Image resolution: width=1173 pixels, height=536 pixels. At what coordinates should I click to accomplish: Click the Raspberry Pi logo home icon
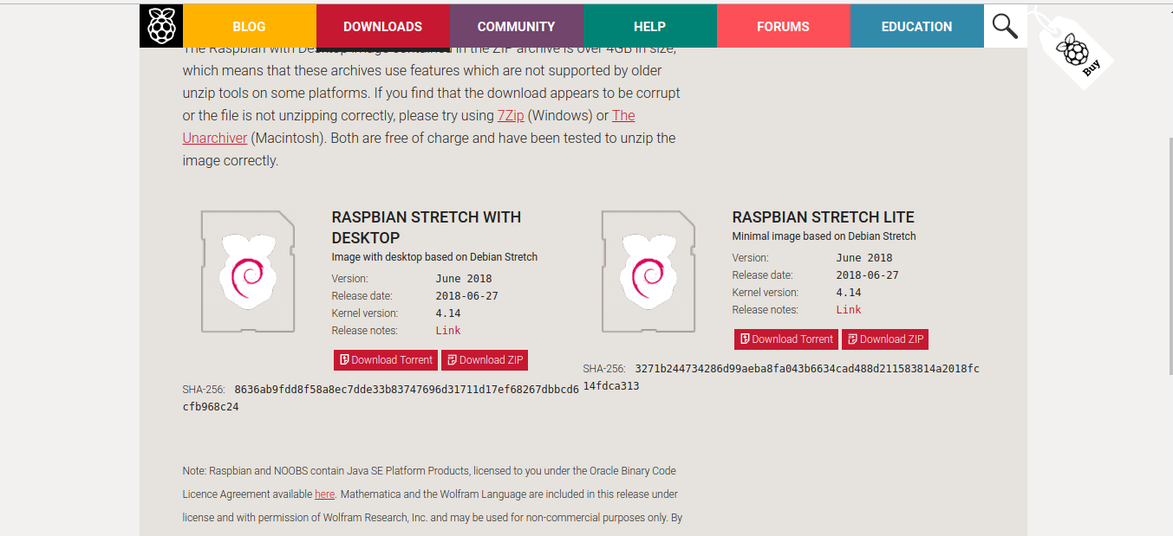161,26
